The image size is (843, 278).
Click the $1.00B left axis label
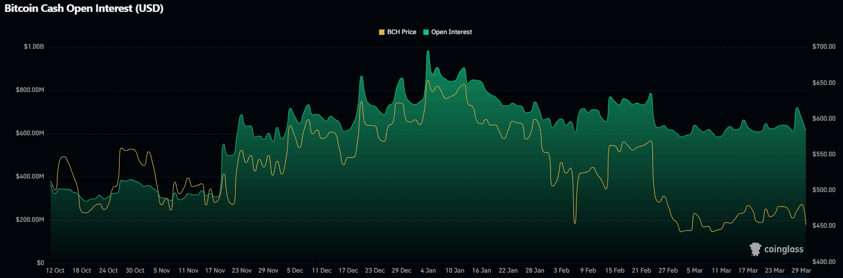[x=34, y=47]
